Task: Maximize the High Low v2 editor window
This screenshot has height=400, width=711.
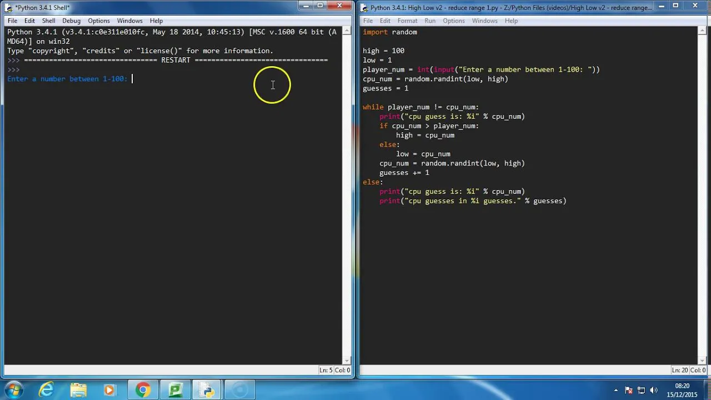Action: click(x=675, y=6)
